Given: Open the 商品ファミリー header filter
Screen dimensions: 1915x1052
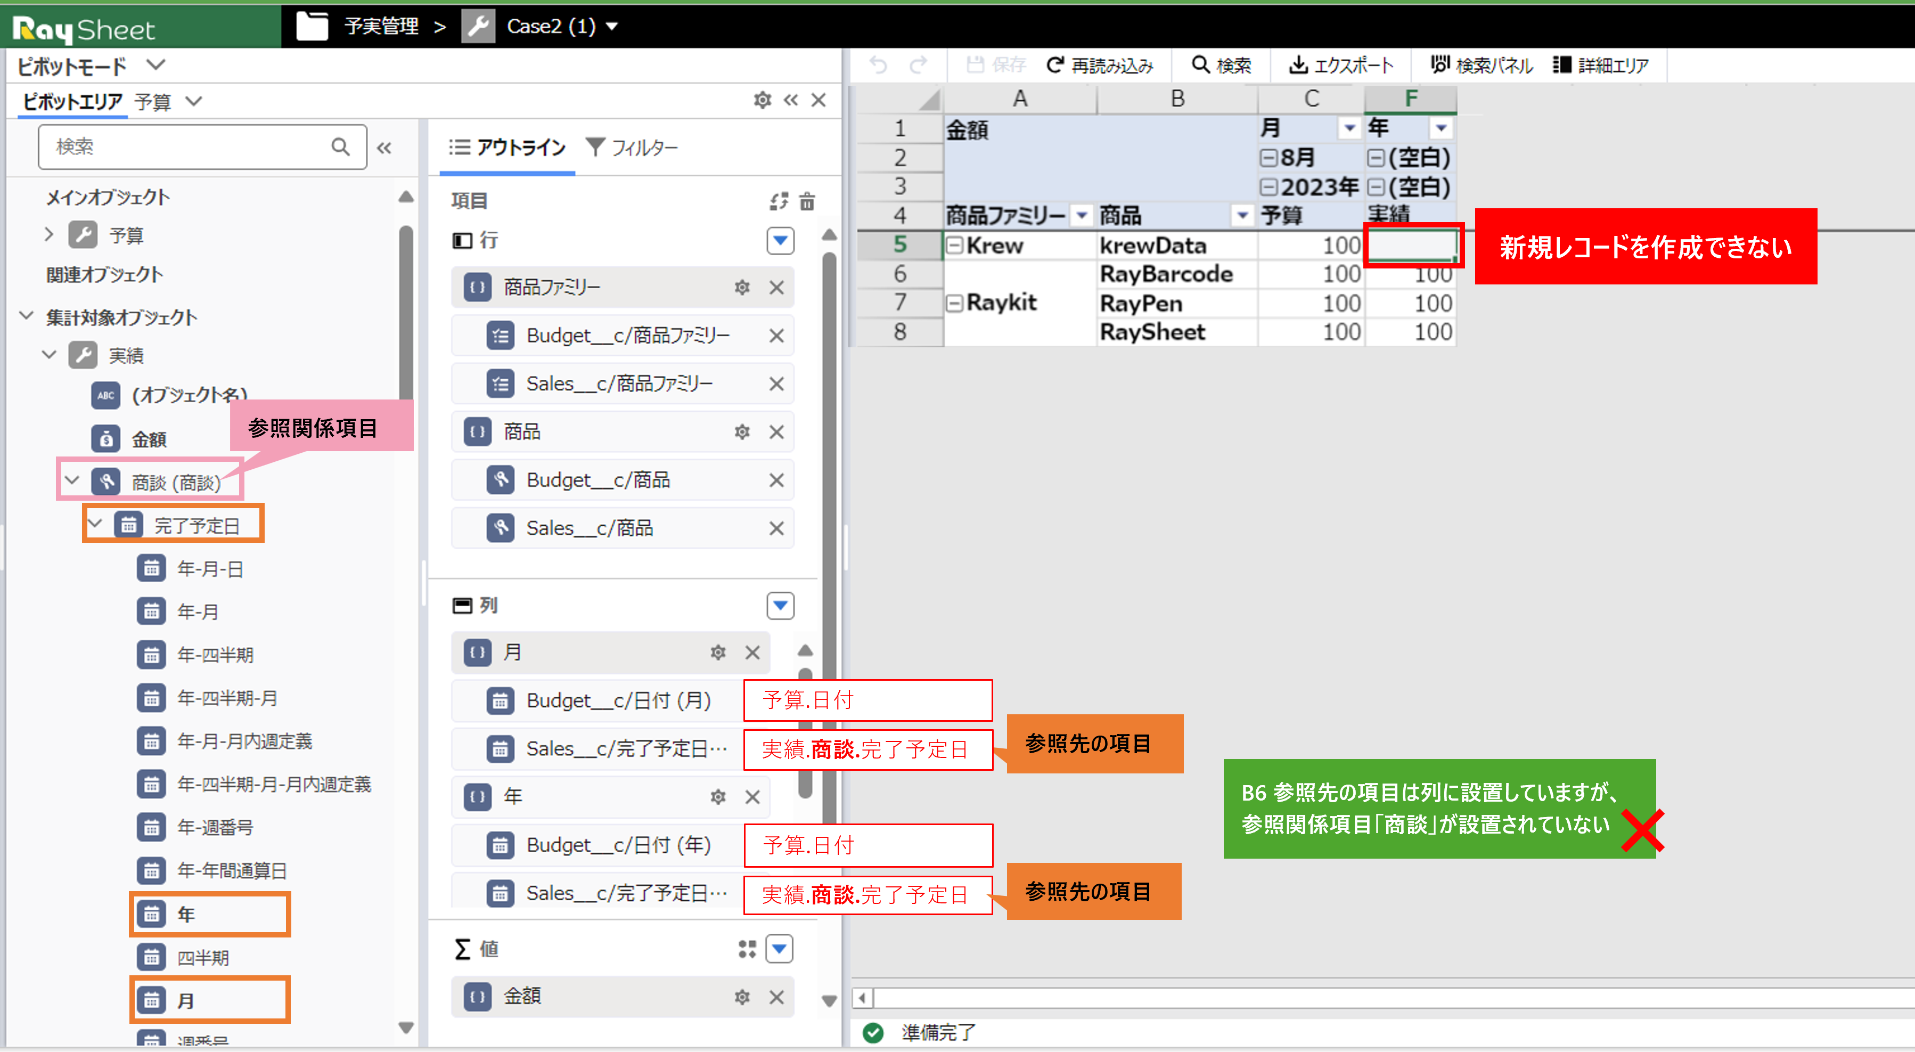Looking at the screenshot, I should click(x=1082, y=216).
